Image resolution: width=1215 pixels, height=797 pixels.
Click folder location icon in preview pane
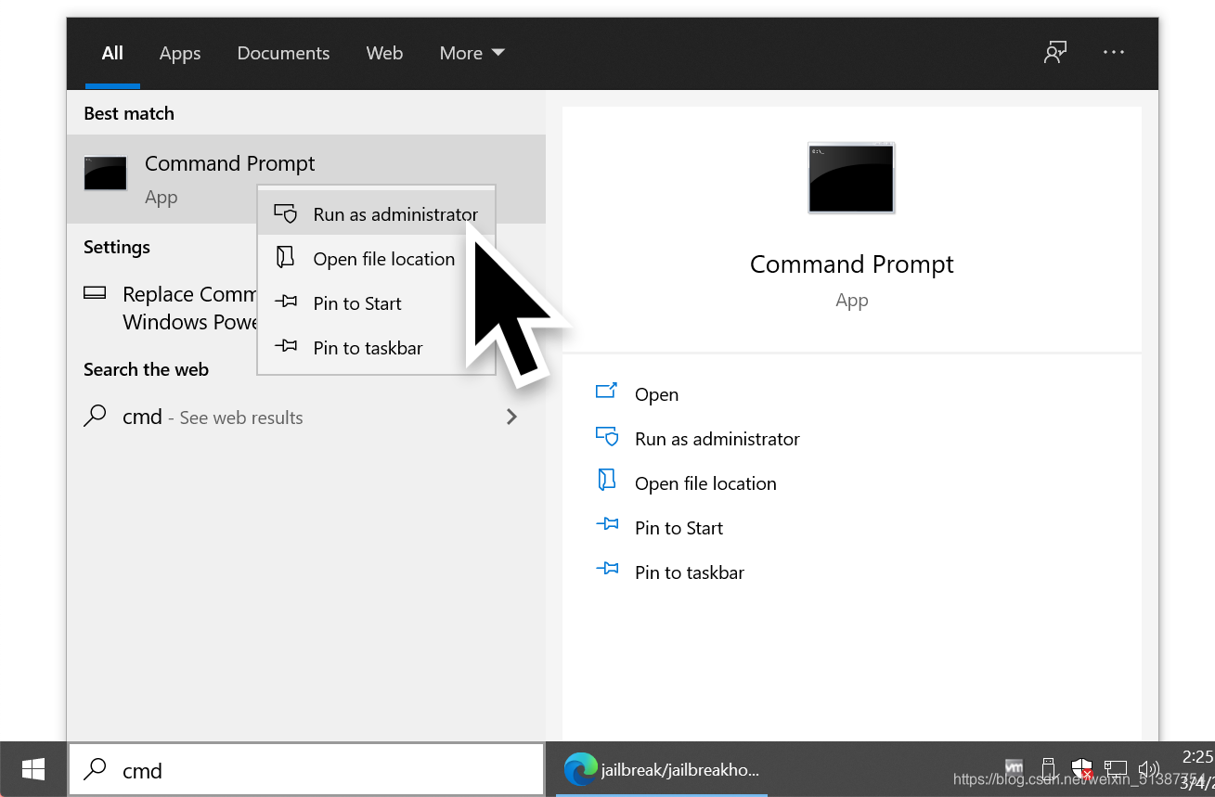607,480
